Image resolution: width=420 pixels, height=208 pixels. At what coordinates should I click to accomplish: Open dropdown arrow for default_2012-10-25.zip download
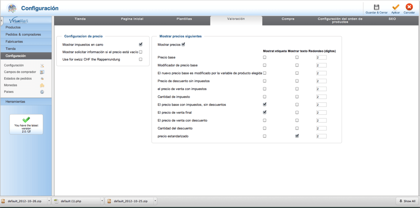coord(155,201)
